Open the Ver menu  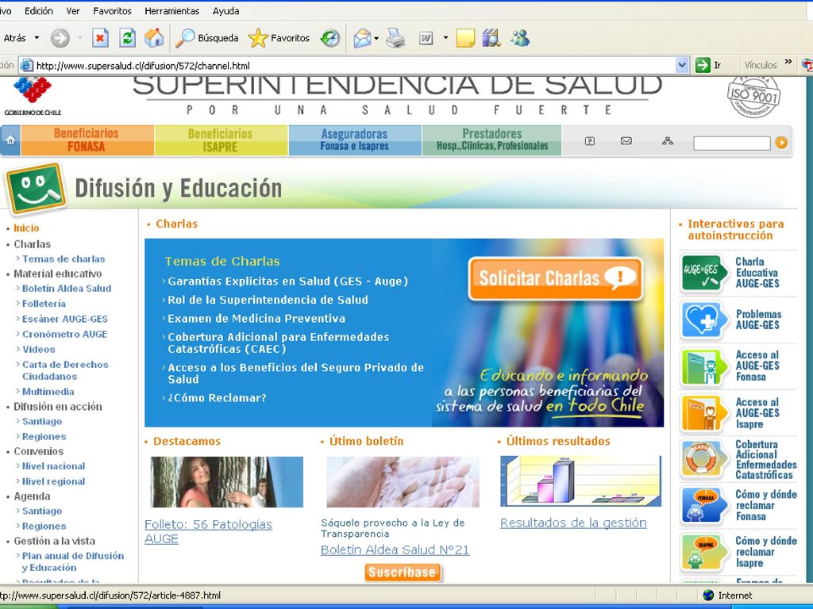[72, 11]
